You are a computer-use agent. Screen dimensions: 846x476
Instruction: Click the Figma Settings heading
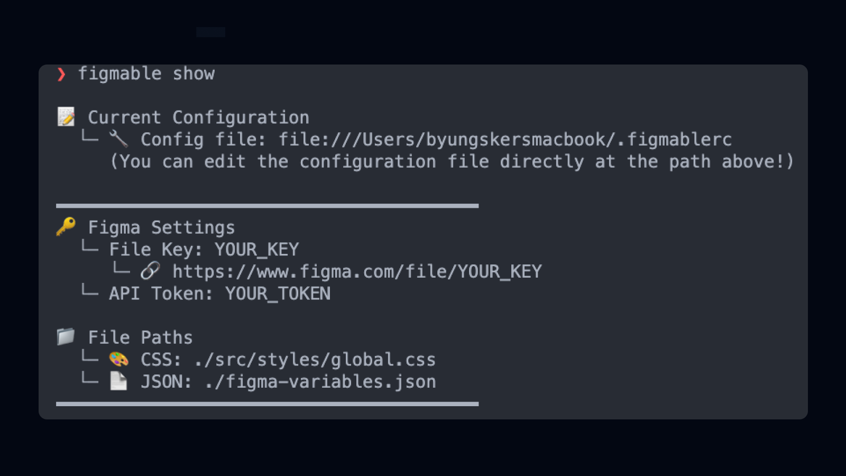coord(161,227)
